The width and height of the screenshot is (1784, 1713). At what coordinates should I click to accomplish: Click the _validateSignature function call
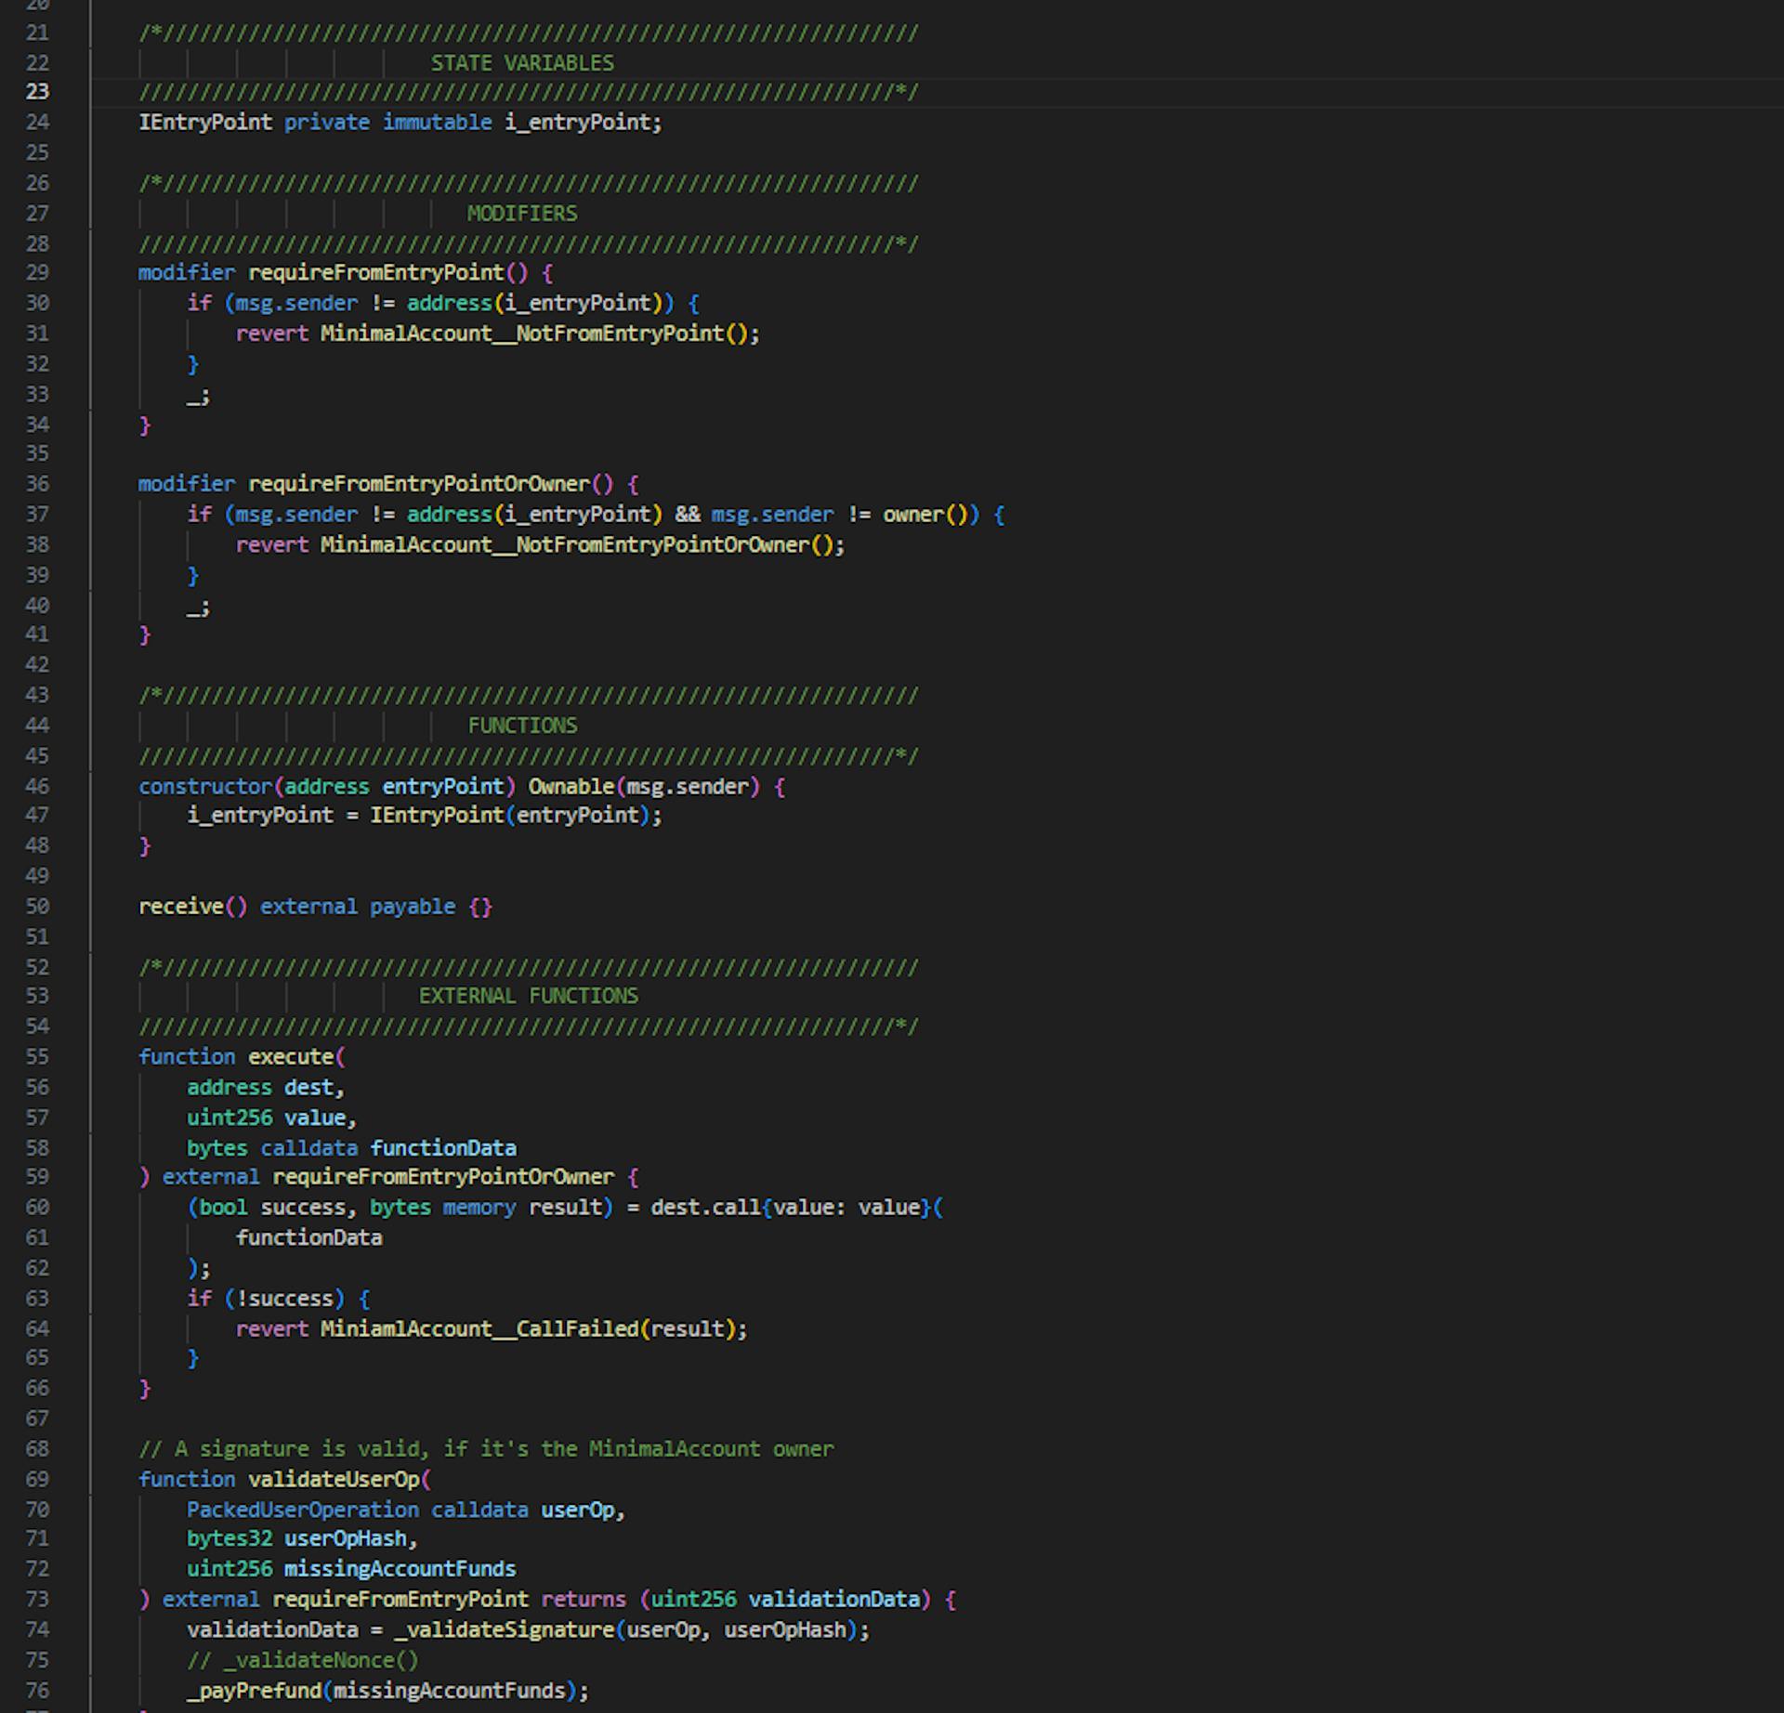(x=504, y=1629)
